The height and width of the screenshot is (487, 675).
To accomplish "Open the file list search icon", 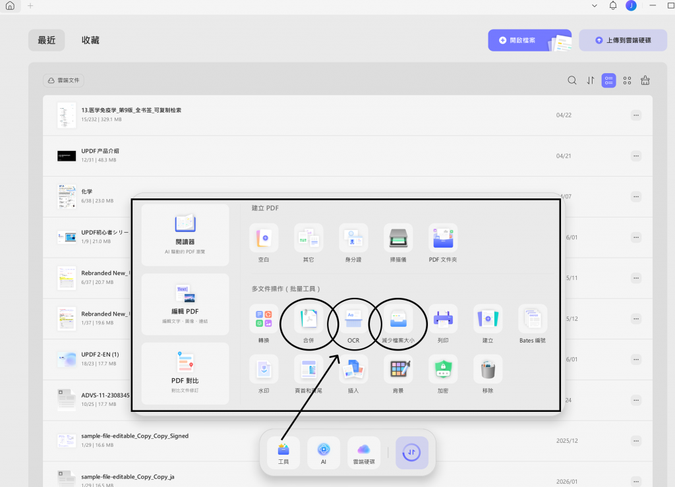I will [572, 80].
